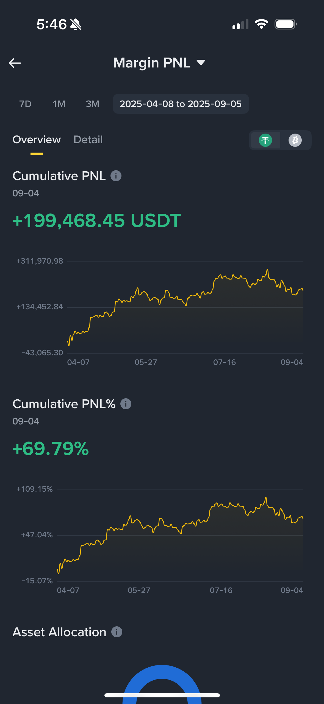Select the Overview tab
Viewport: 324px width, 704px height.
tap(37, 140)
